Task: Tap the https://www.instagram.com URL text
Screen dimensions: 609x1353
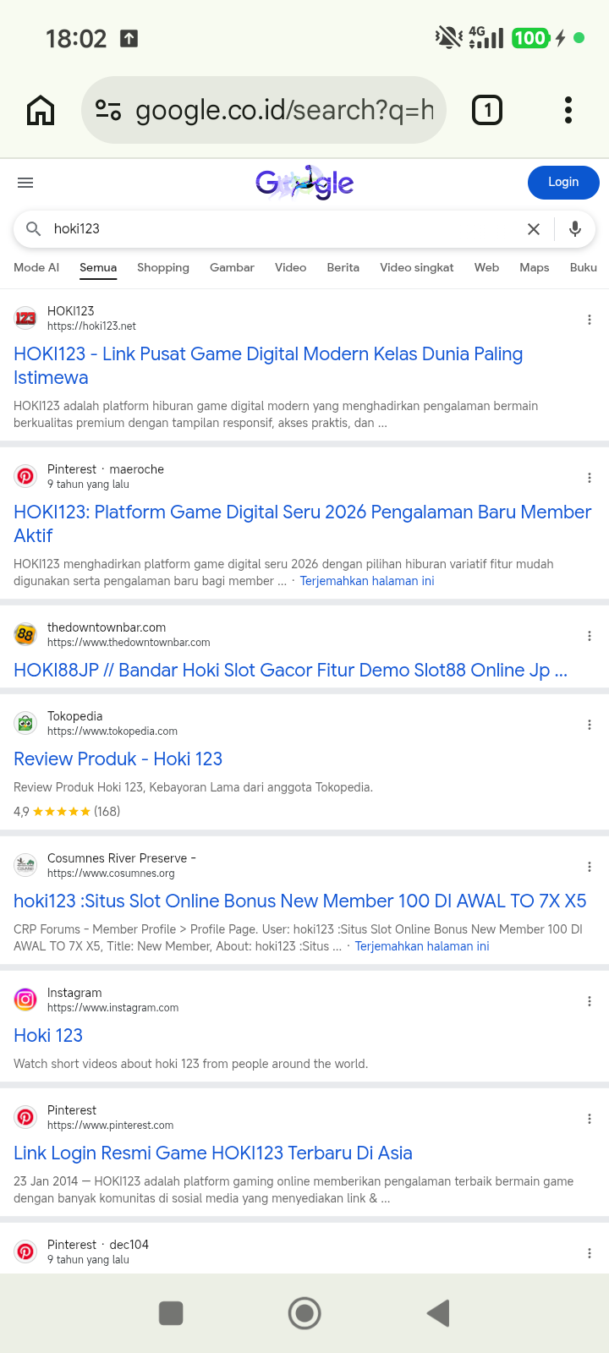Action: [x=113, y=1008]
